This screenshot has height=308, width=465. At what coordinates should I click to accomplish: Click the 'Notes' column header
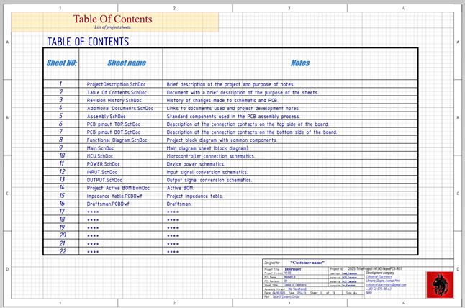[x=300, y=63]
